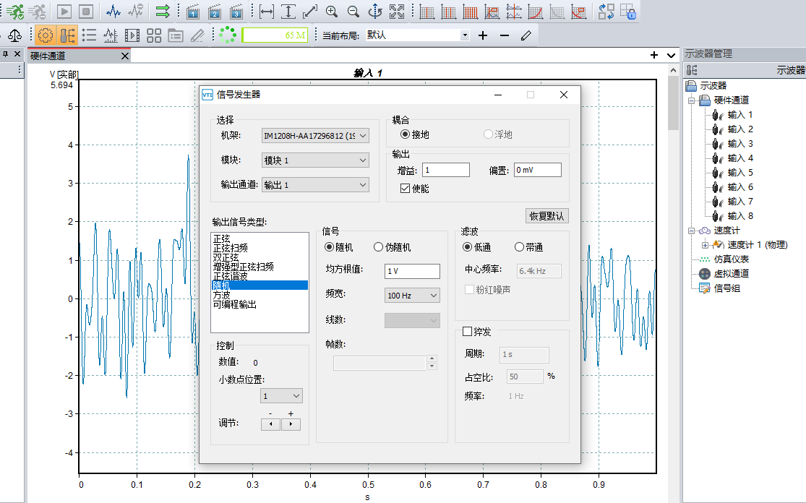Click the lock selection icon
The height and width of the screenshot is (503, 806).
[x=627, y=12]
